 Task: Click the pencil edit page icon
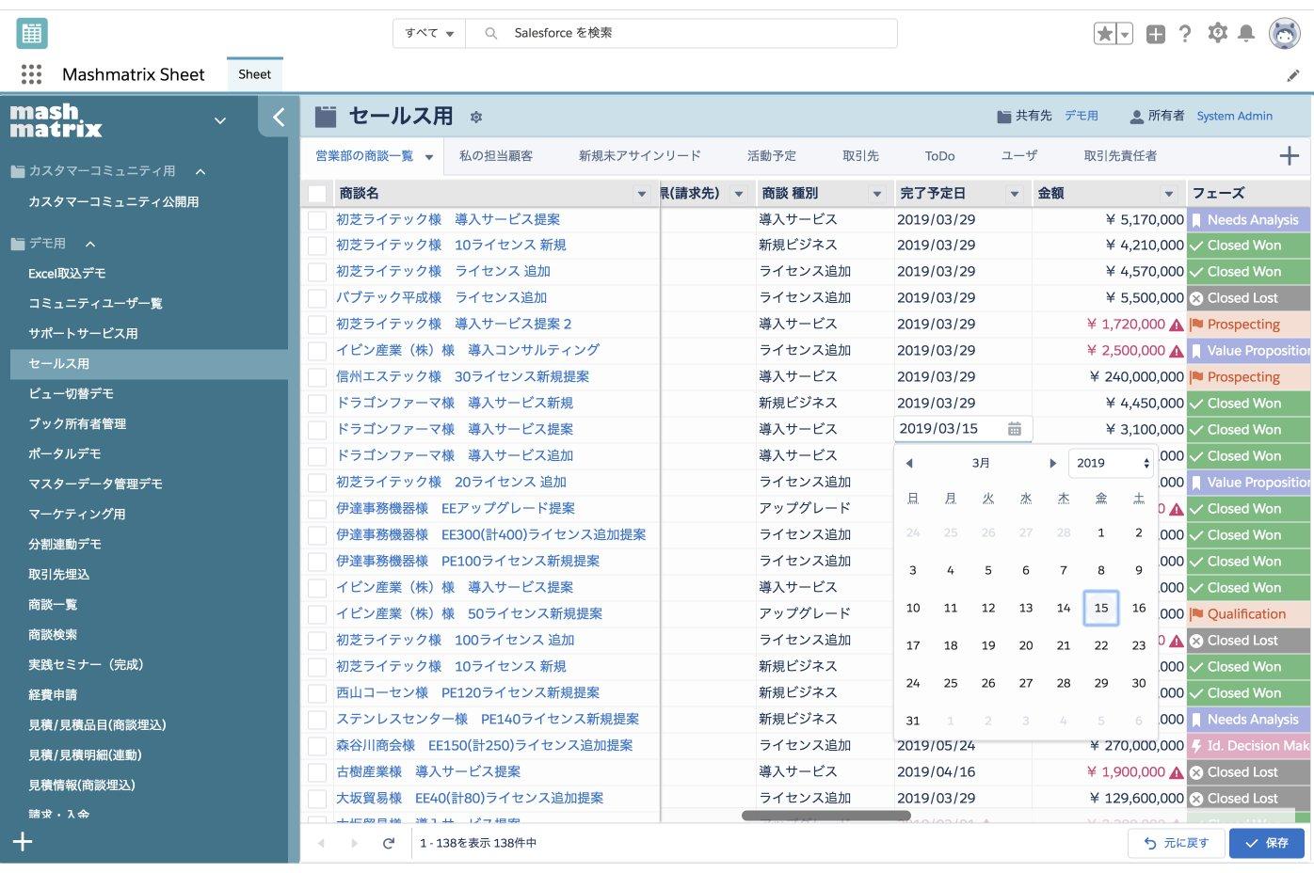pyautogui.click(x=1293, y=75)
